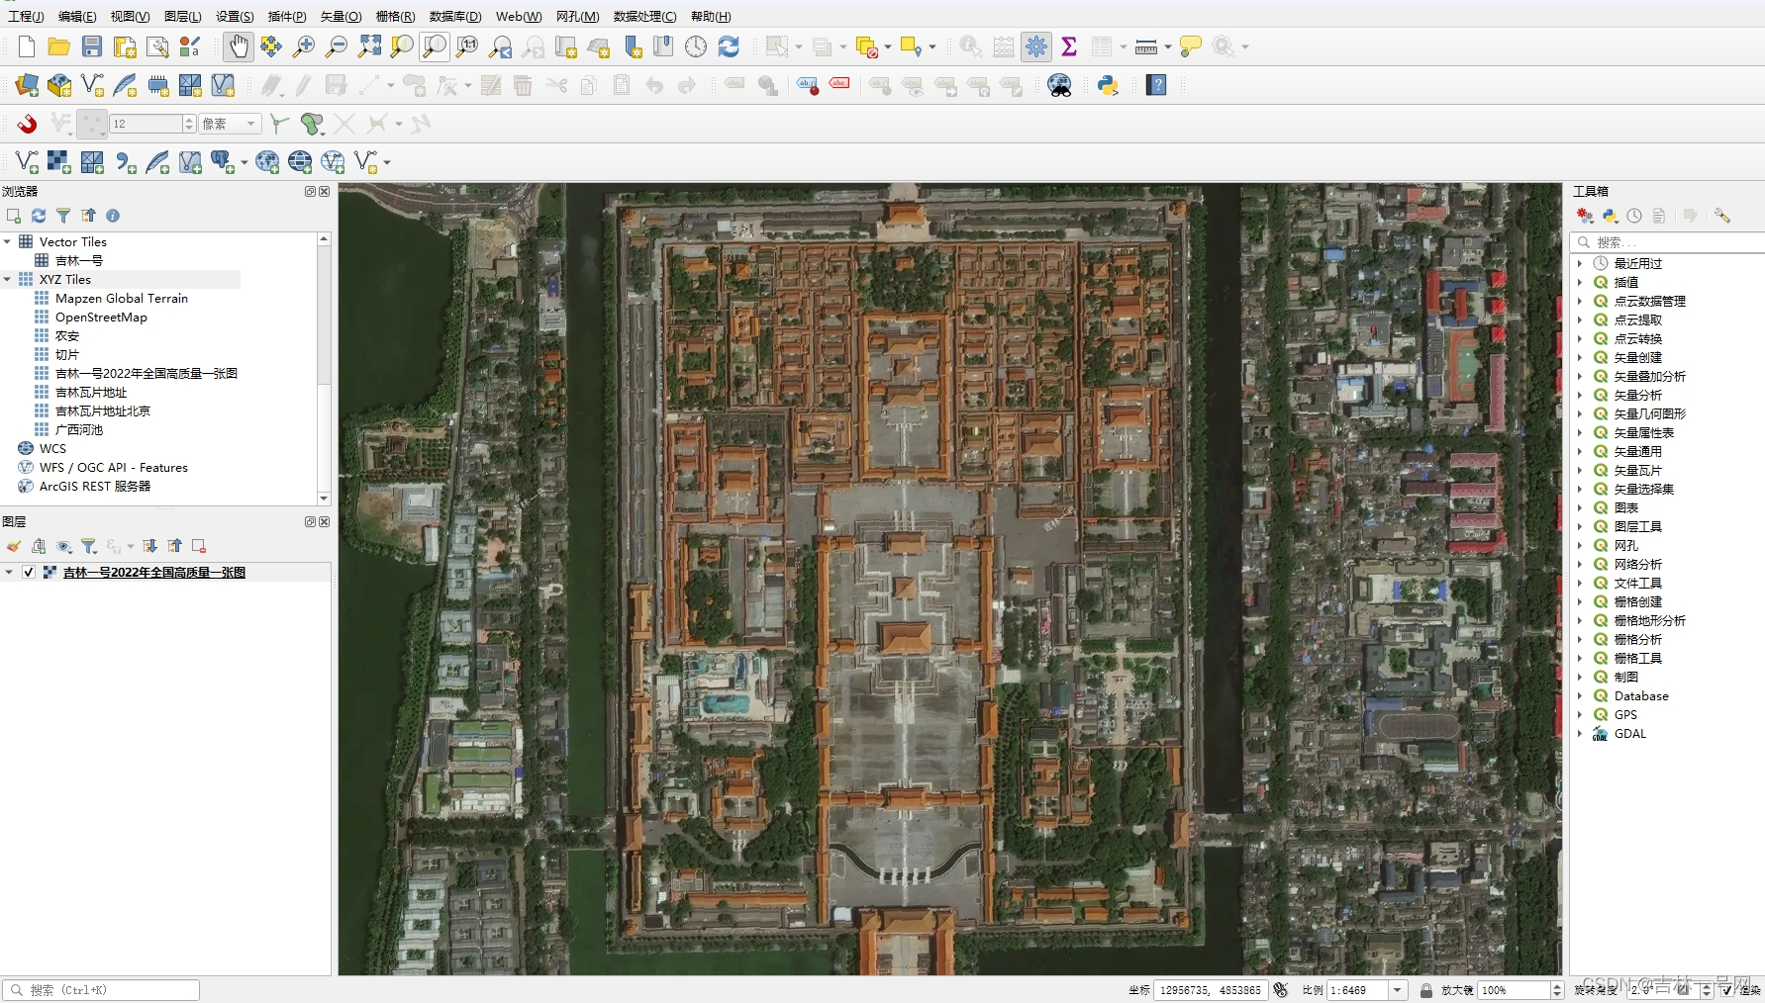Open the 视图(V) menu

[131, 17]
